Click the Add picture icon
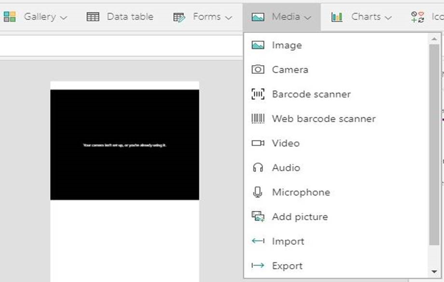The width and height of the screenshot is (444, 282). [x=258, y=217]
